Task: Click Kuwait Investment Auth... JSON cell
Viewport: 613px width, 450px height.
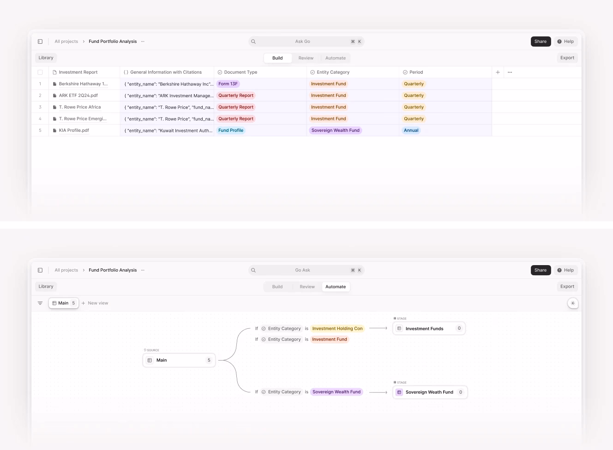Action: pyautogui.click(x=167, y=130)
